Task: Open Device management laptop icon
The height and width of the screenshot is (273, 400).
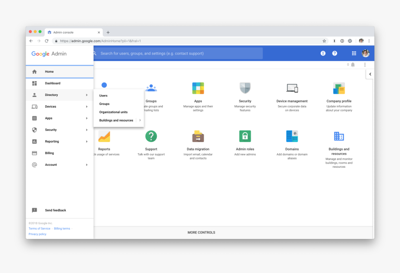Action: tap(292, 88)
